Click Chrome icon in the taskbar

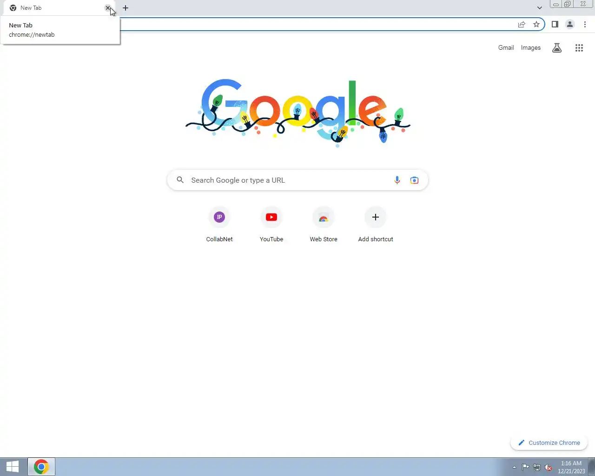(41, 467)
